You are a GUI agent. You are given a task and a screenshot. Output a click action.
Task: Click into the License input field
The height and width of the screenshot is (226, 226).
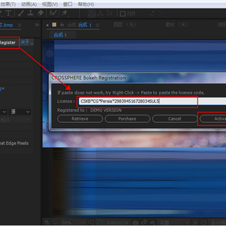coord(153,102)
